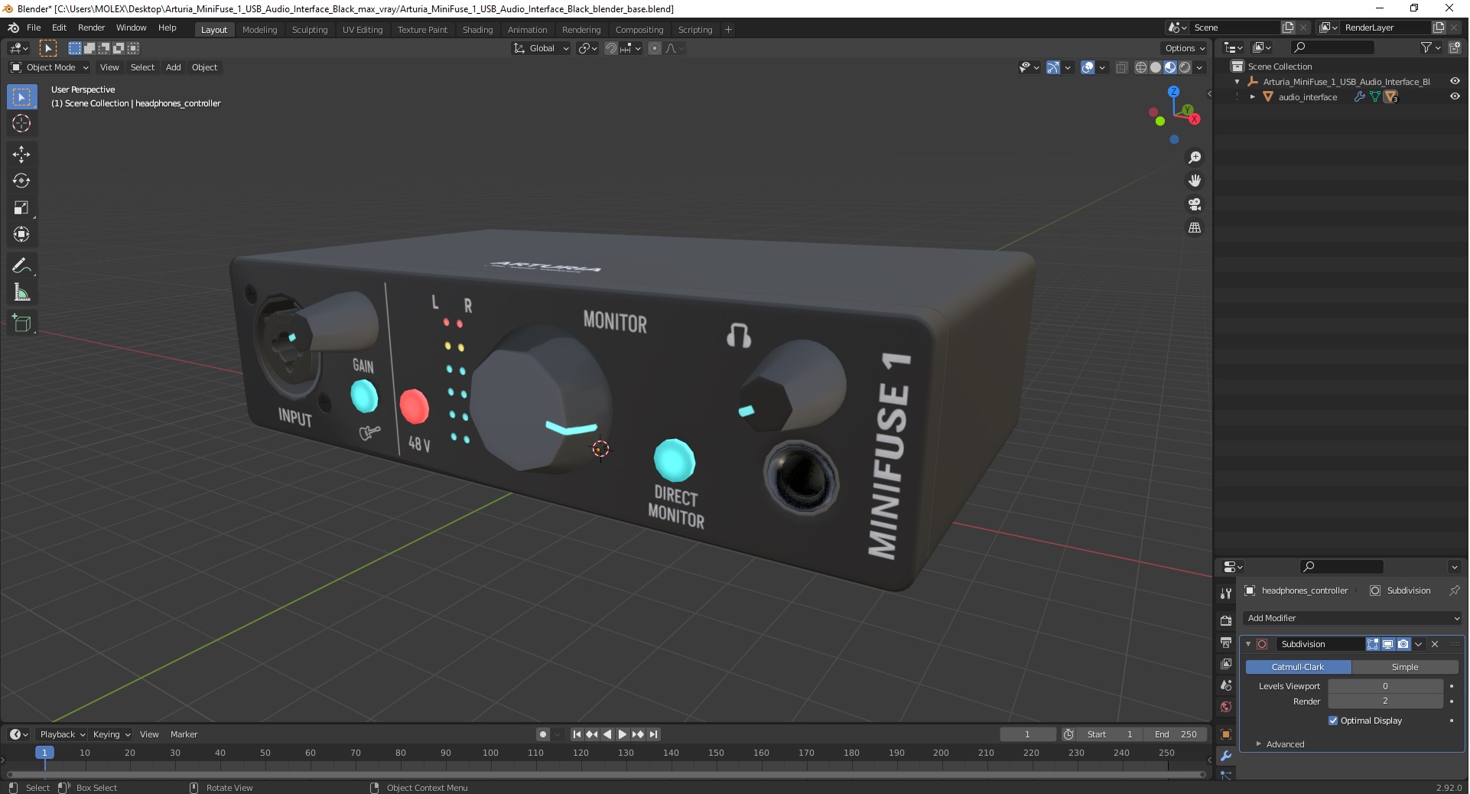Toggle proportional editing
Viewport: 1470px width, 794px height.
tap(654, 48)
